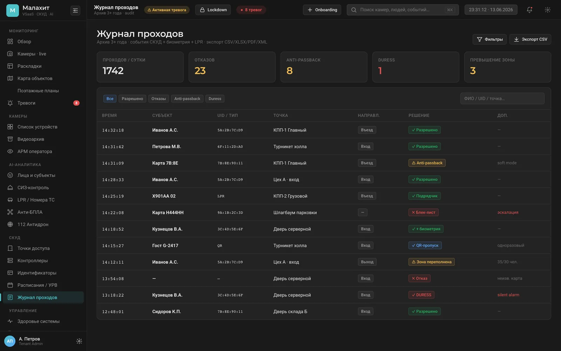Select the Все filter chip
The width and height of the screenshot is (561, 351).
pos(110,99)
